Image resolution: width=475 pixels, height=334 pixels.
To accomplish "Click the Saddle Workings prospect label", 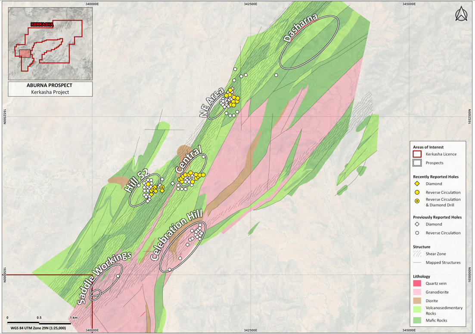I will coord(104,278).
